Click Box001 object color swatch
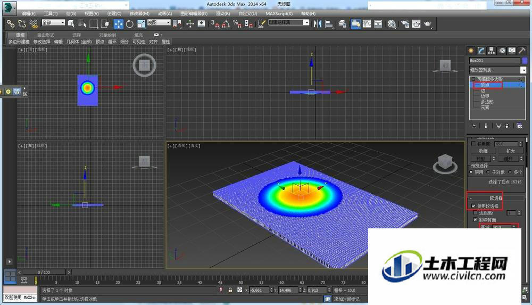The height and width of the screenshot is (305, 532). 525,61
